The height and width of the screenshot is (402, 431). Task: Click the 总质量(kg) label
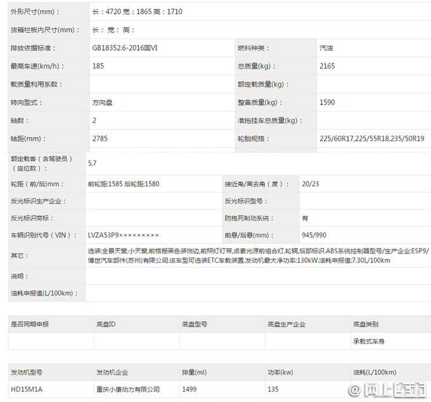point(256,67)
